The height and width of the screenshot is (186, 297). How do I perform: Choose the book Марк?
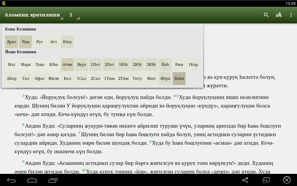coord(26,65)
